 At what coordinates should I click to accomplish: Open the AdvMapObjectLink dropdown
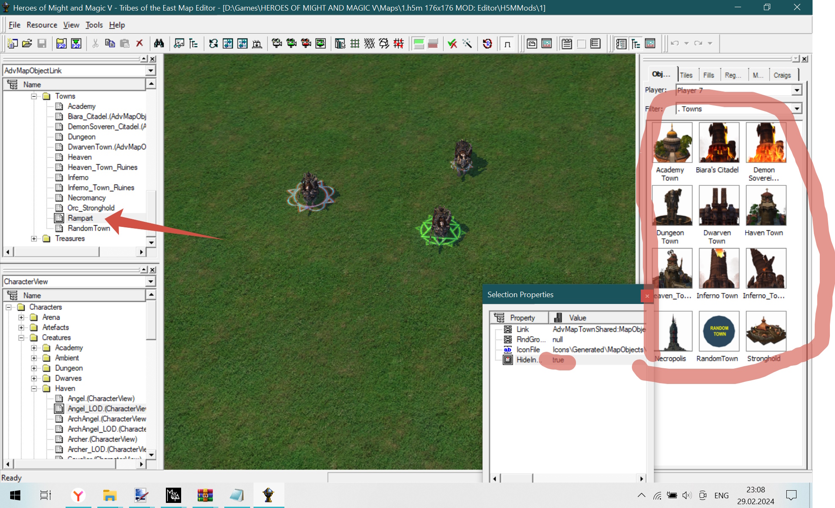[x=151, y=70]
